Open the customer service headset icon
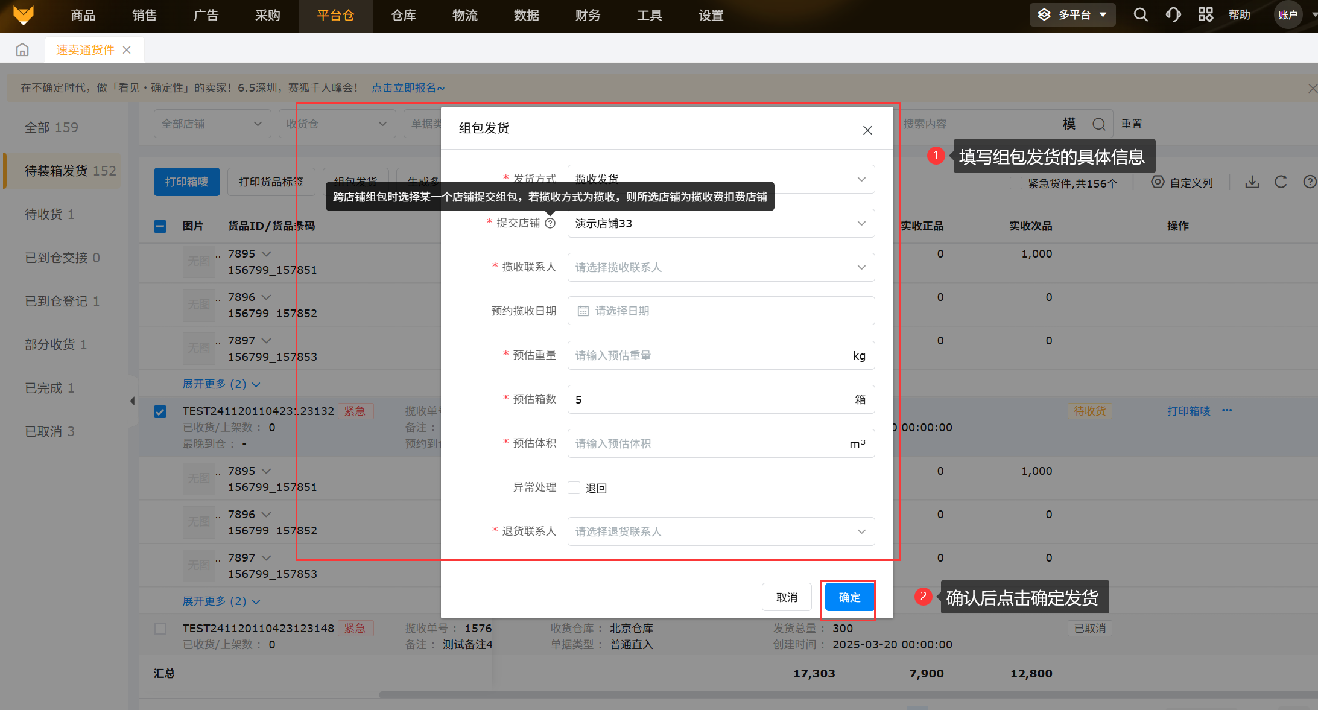Image resolution: width=1318 pixels, height=710 pixels. 1173,14
